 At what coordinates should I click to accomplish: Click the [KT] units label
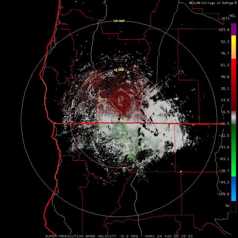[226, 18]
